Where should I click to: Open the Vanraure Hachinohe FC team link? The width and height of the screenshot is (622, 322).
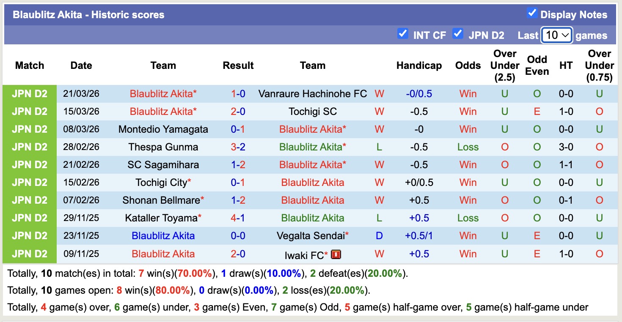tap(313, 93)
